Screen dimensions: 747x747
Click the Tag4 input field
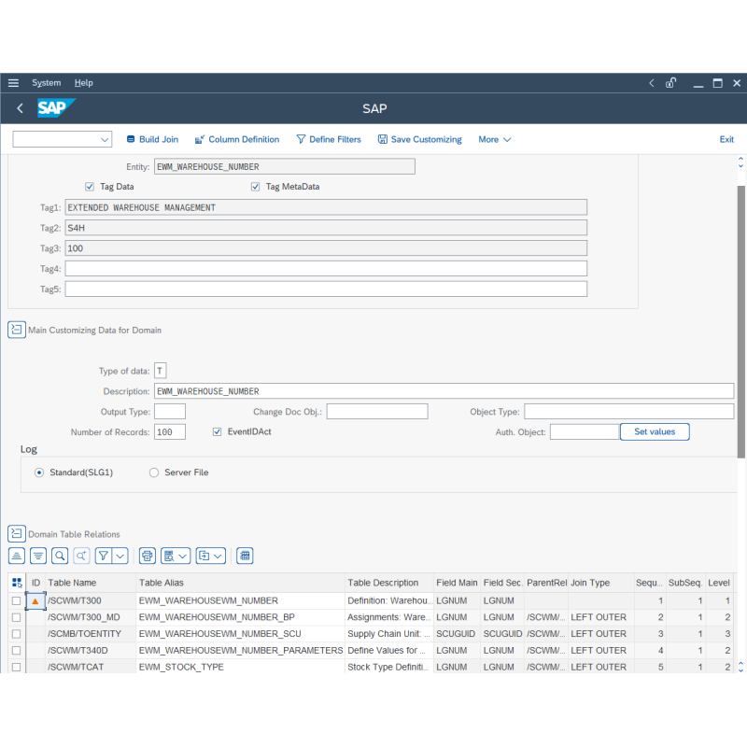pyautogui.click(x=326, y=269)
